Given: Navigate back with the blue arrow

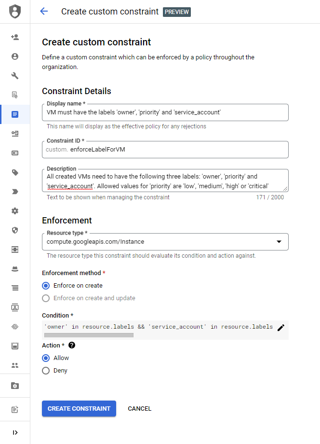Looking at the screenshot, I should [x=44, y=11].
